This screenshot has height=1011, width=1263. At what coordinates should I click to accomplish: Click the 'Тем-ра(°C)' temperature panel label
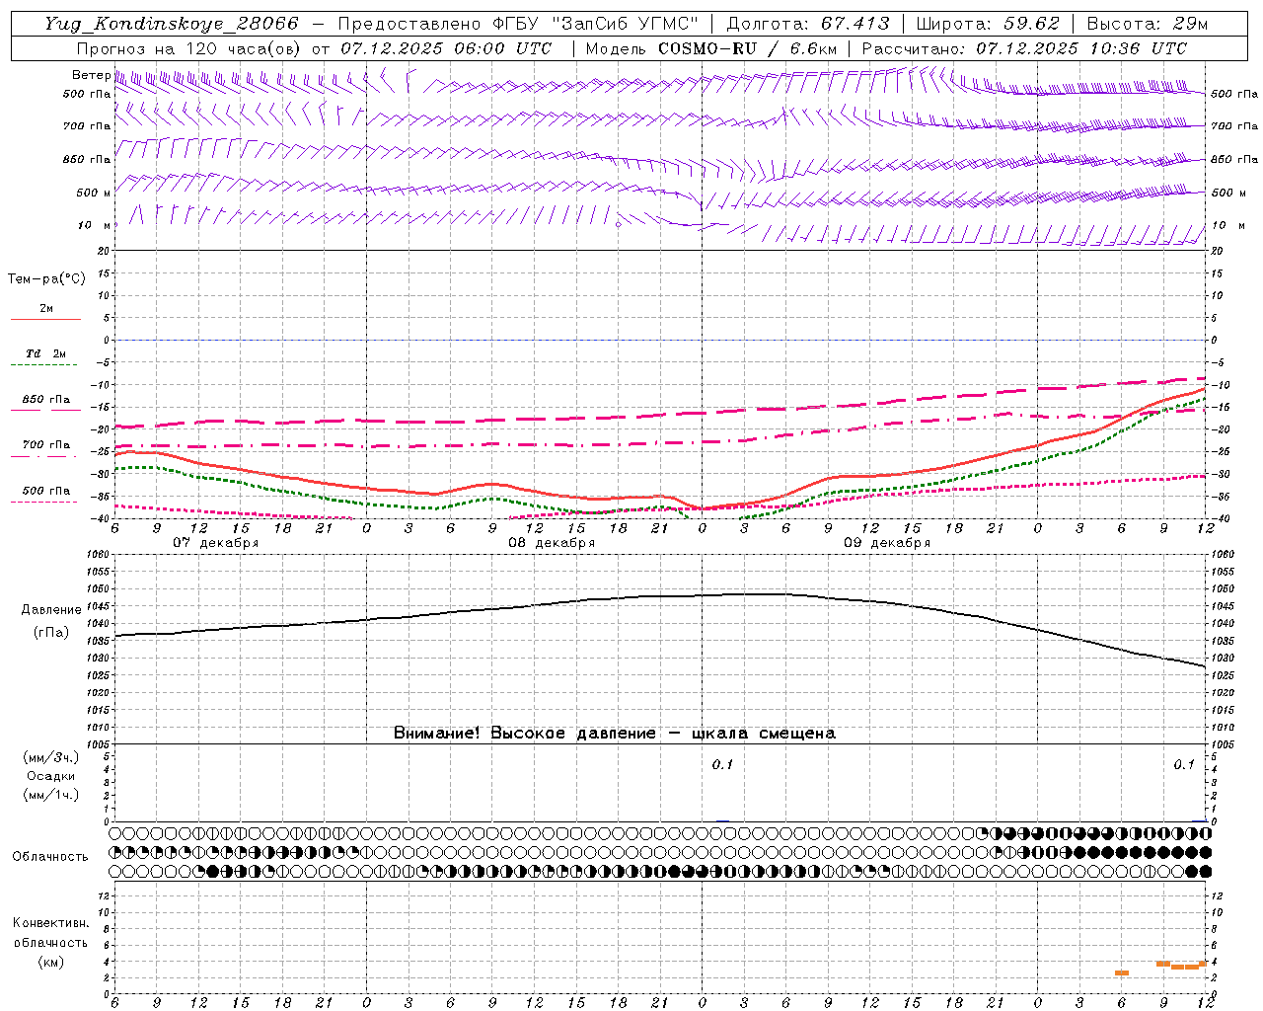(46, 279)
